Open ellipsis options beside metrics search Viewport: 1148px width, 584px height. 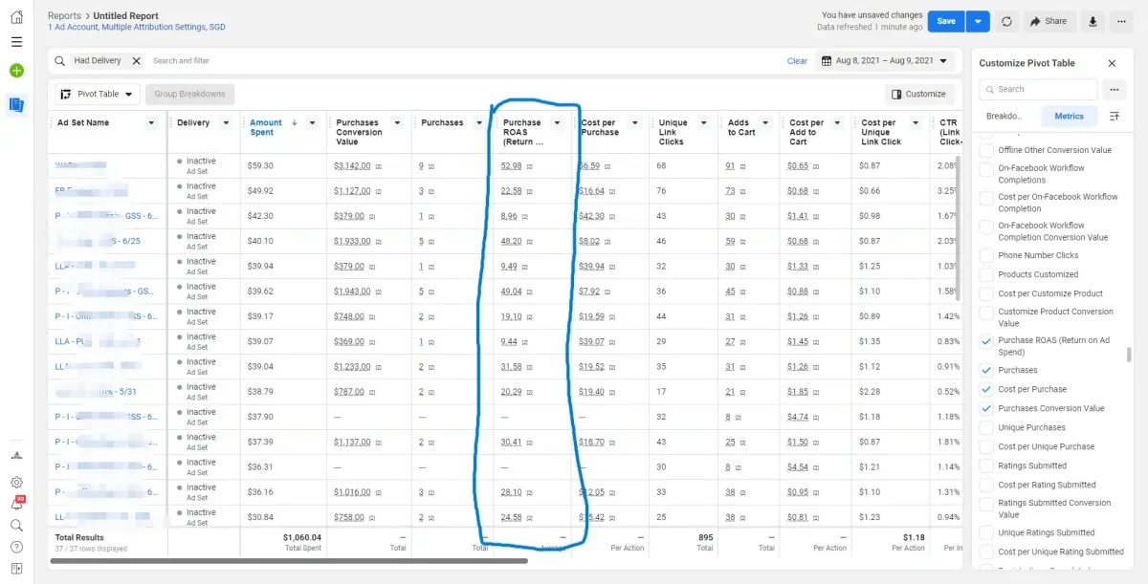pyautogui.click(x=1114, y=89)
